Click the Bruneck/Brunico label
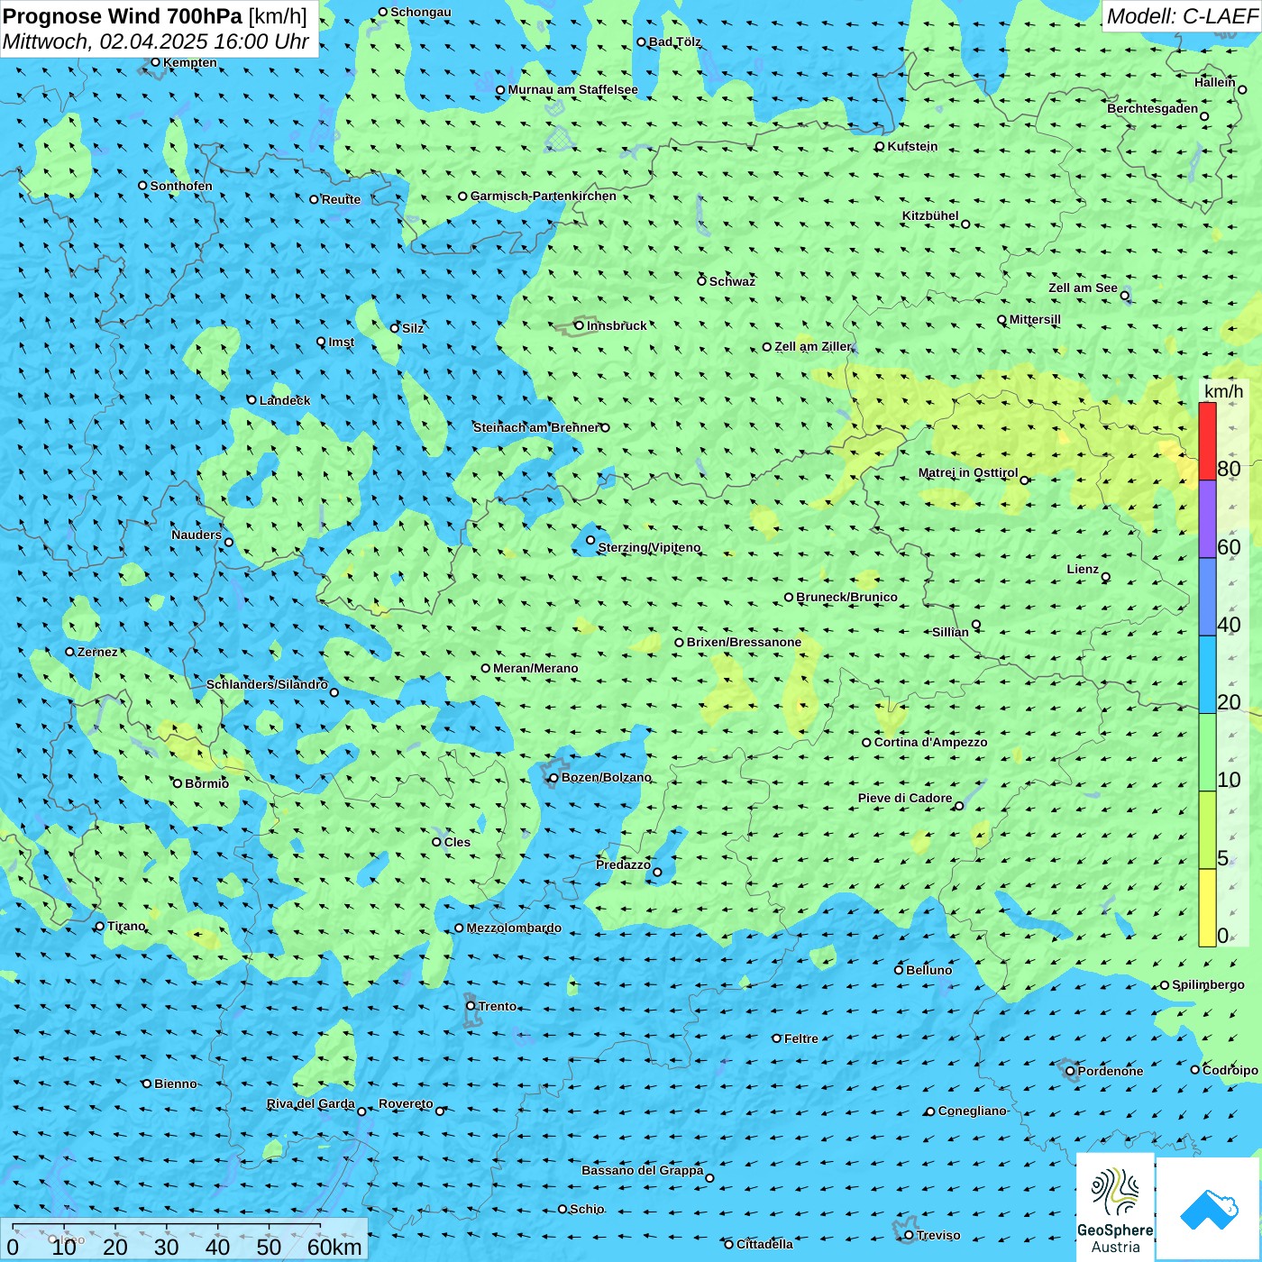Image resolution: width=1262 pixels, height=1262 pixels. pos(846,597)
